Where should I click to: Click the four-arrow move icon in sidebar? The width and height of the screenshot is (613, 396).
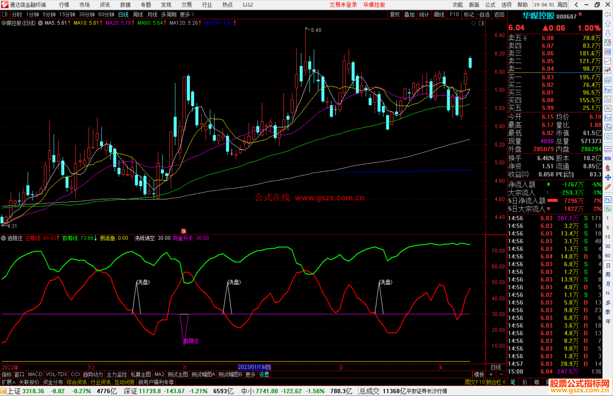tap(608, 178)
